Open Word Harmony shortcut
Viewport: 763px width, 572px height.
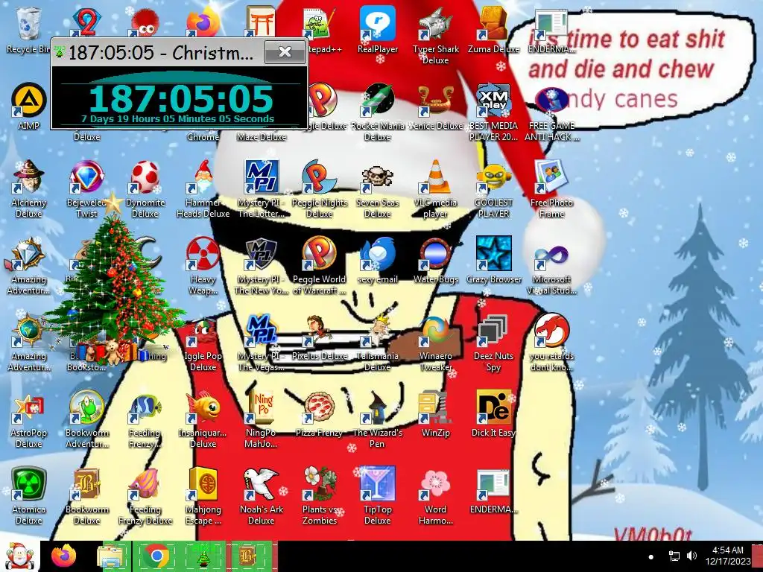[435, 496]
